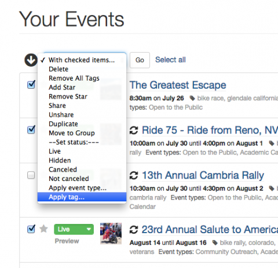Open the green Live status dropdown
The image size is (278, 268).
pos(74,229)
